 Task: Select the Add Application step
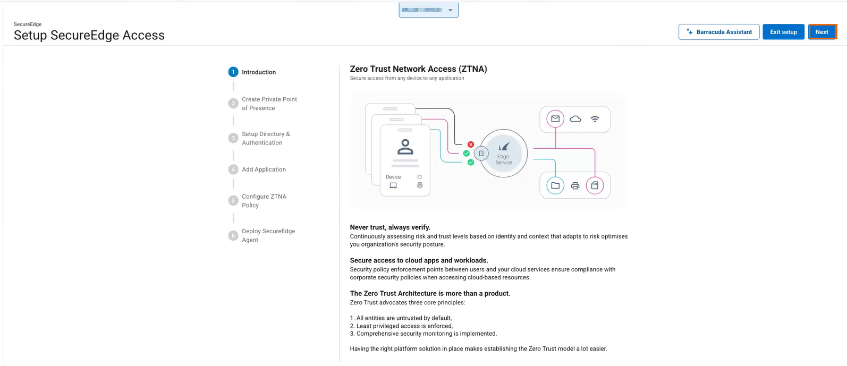(264, 169)
